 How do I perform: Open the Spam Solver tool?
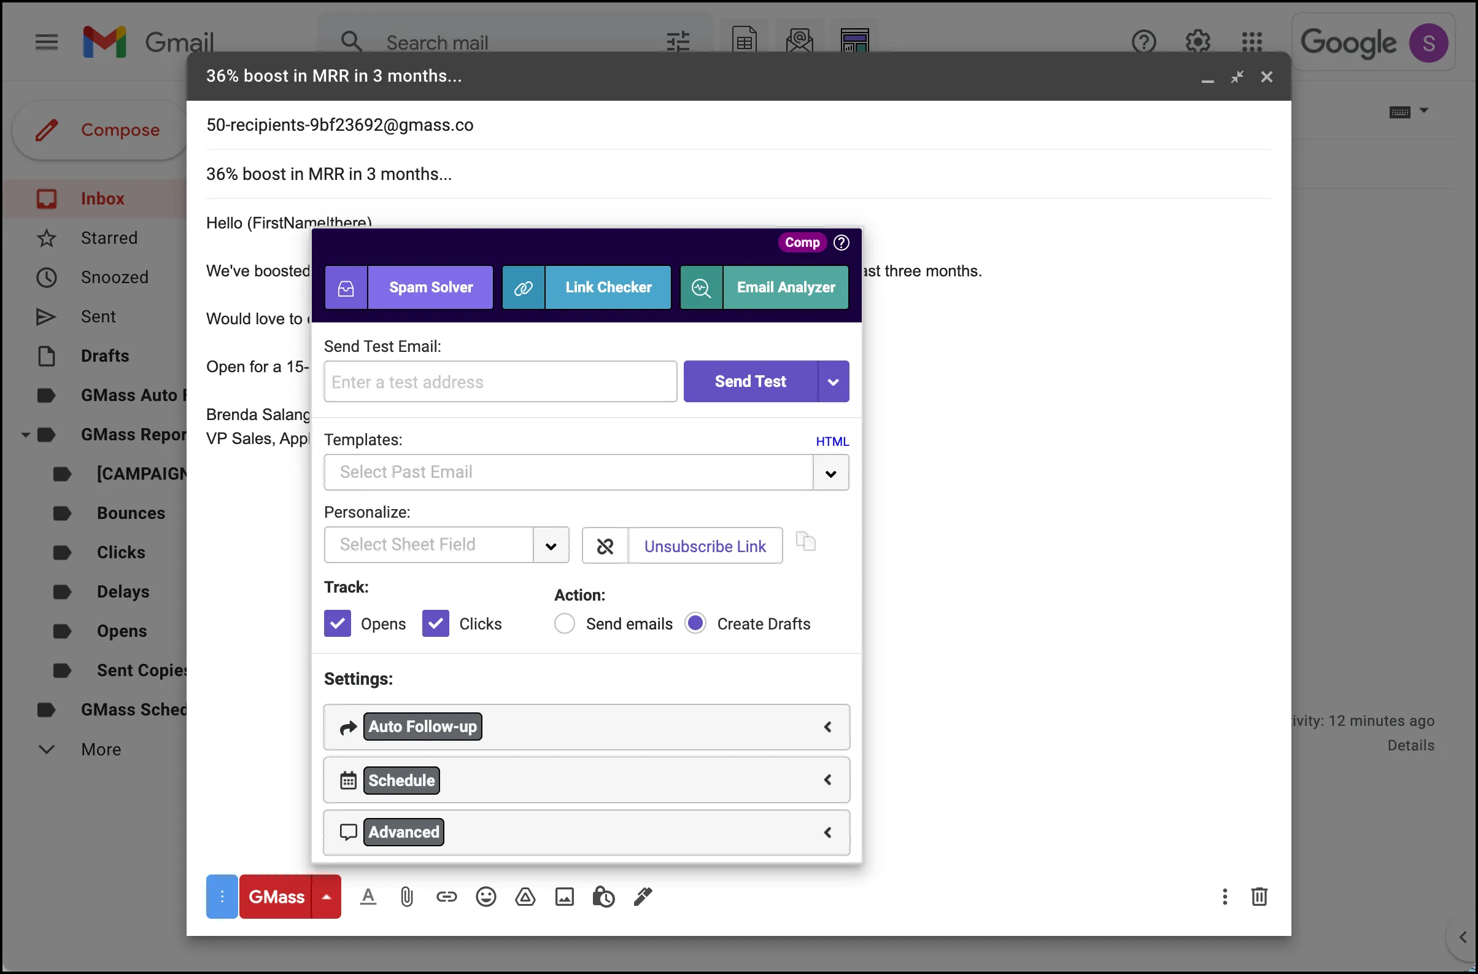tap(409, 287)
